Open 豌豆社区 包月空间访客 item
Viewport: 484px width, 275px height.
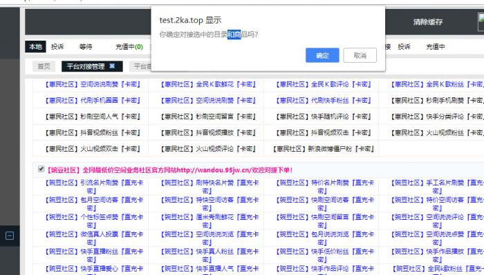pos(94,203)
